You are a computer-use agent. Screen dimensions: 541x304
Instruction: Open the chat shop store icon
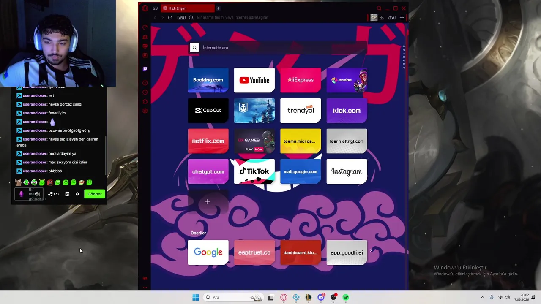click(x=67, y=194)
